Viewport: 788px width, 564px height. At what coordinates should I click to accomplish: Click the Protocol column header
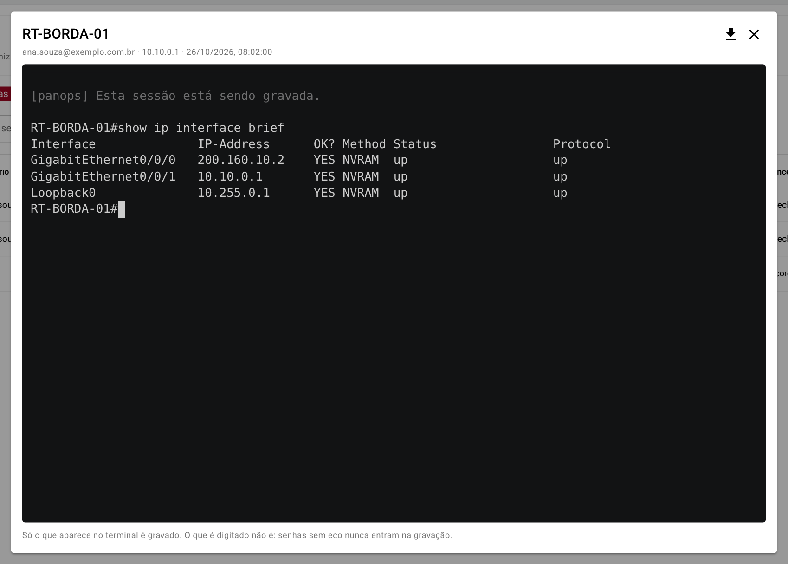pos(582,144)
